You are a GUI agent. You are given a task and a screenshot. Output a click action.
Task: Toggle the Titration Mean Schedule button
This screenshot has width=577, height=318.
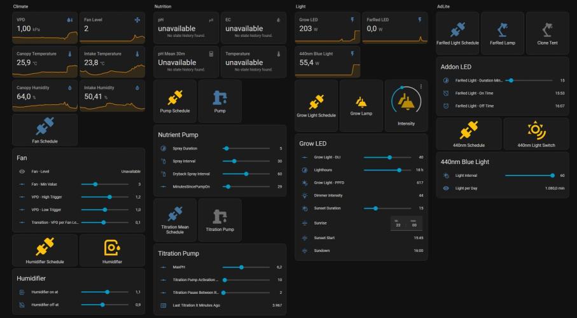(175, 220)
